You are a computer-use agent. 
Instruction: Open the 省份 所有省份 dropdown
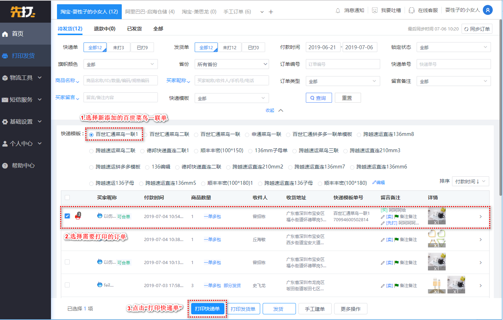click(232, 64)
